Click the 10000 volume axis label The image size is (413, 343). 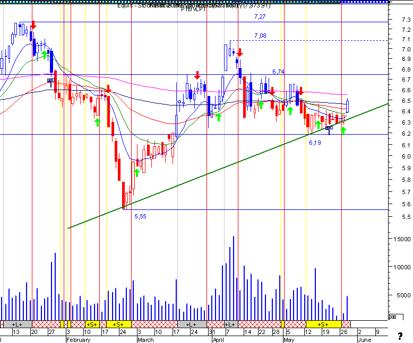[x=402, y=267]
